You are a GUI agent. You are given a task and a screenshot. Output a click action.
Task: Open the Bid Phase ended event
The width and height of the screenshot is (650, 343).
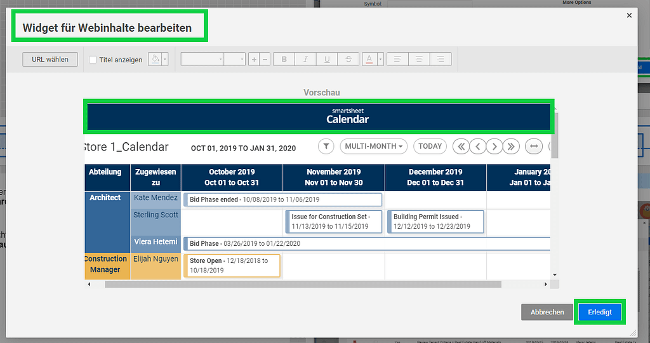pyautogui.click(x=282, y=199)
